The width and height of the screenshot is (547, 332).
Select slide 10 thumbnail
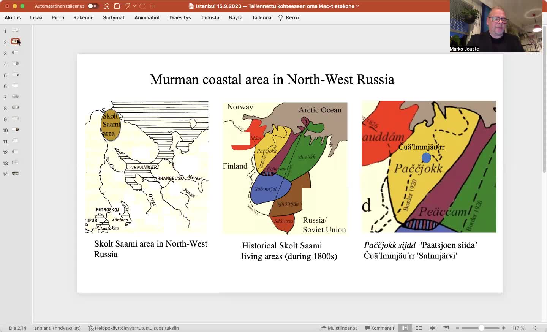[x=16, y=130]
